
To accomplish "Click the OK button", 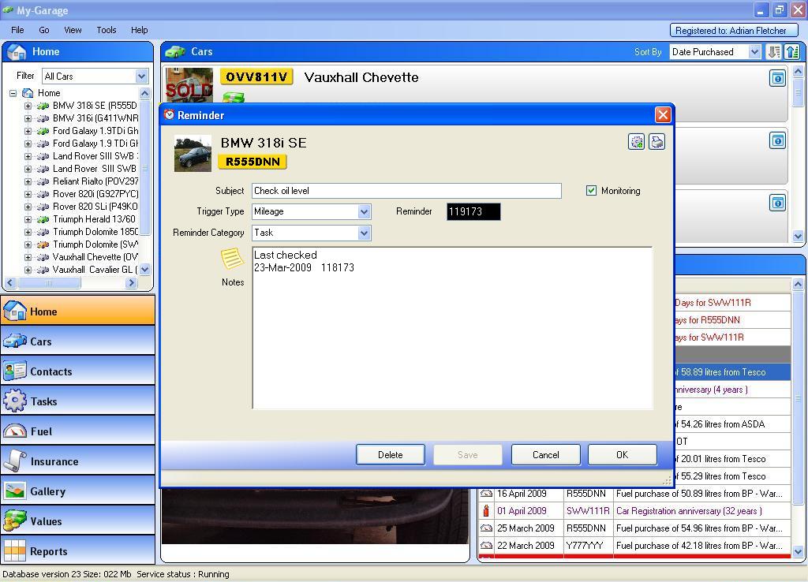I will click(622, 455).
